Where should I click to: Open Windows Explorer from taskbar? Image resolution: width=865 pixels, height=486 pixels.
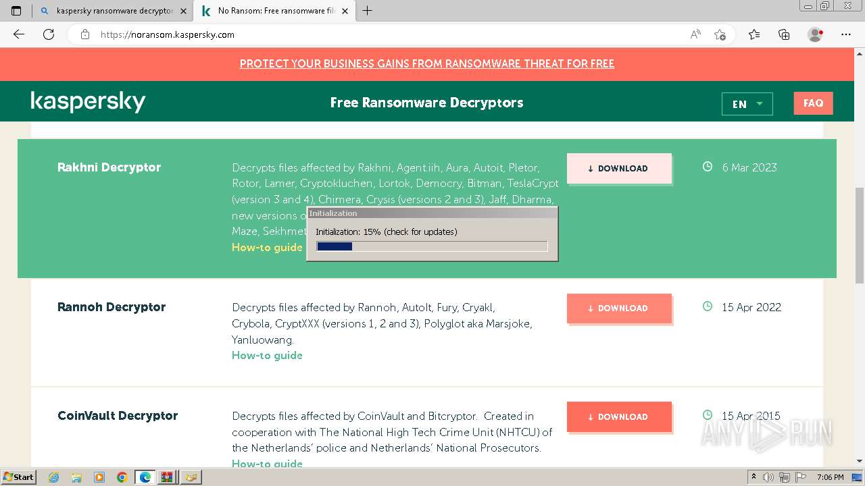coord(76,477)
